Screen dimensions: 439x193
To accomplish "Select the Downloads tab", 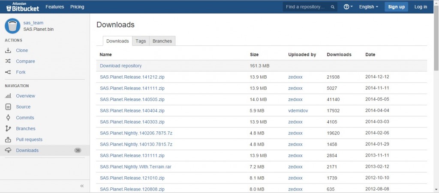I will tap(117, 41).
